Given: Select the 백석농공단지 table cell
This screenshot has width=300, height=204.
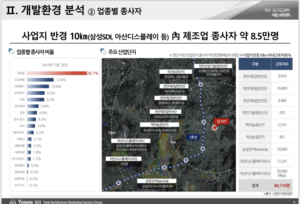Looking at the screenshot, I should click(x=255, y=125).
